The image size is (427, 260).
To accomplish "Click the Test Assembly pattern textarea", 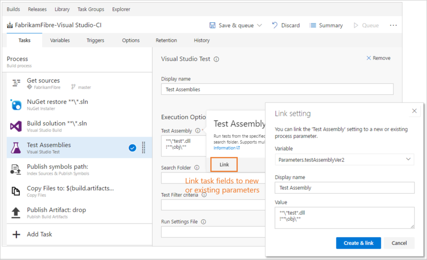I will click(184, 146).
